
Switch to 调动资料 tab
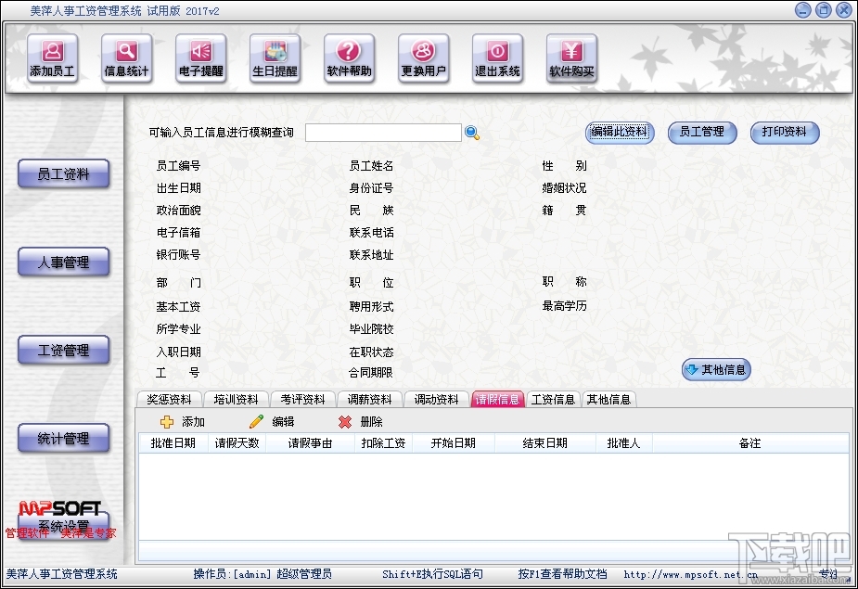[x=436, y=400]
